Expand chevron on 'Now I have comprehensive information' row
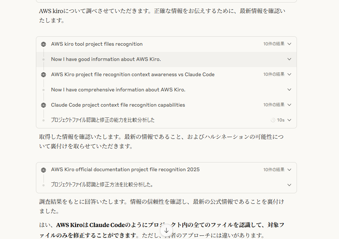 (289, 90)
